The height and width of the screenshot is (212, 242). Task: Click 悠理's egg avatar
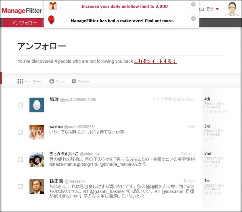coord(37,105)
